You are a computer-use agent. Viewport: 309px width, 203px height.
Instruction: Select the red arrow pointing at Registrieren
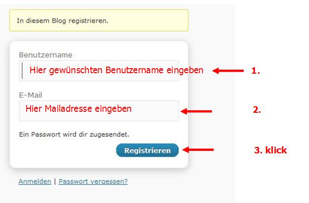(198, 149)
